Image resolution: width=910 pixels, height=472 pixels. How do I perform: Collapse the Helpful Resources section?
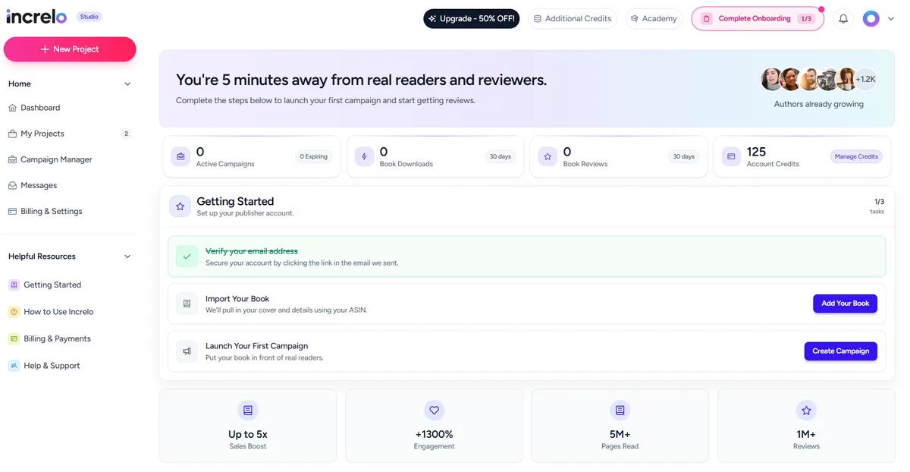(x=127, y=256)
